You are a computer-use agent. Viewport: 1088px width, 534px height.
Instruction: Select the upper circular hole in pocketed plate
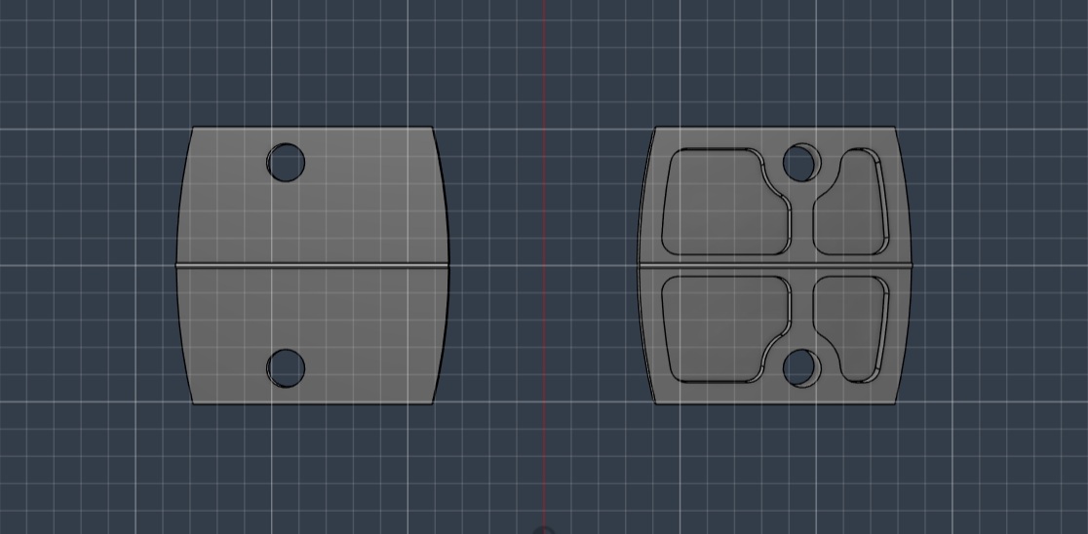coord(802,163)
